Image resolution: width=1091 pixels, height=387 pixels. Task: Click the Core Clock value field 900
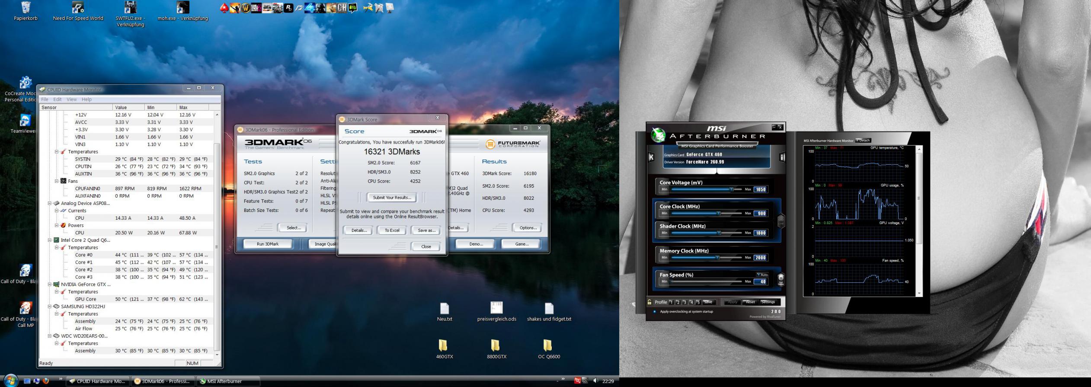(x=760, y=213)
